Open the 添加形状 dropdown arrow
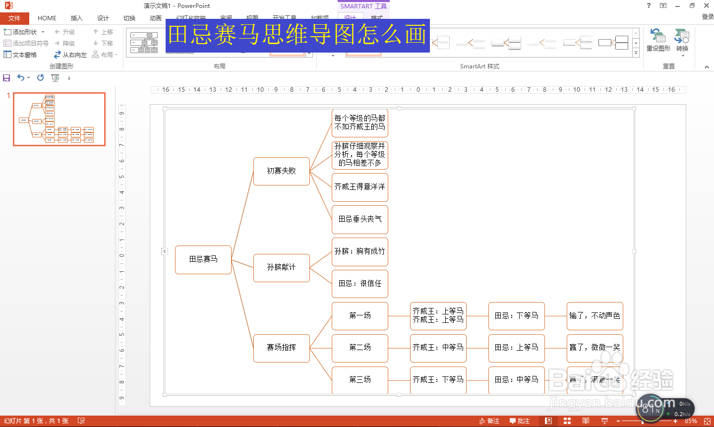This screenshot has height=427, width=714. click(42, 31)
